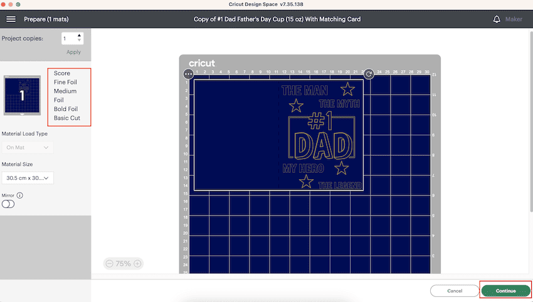Viewport: 533px width, 302px height.
Task: Click the Fine Foil operation label
Action: click(x=65, y=82)
